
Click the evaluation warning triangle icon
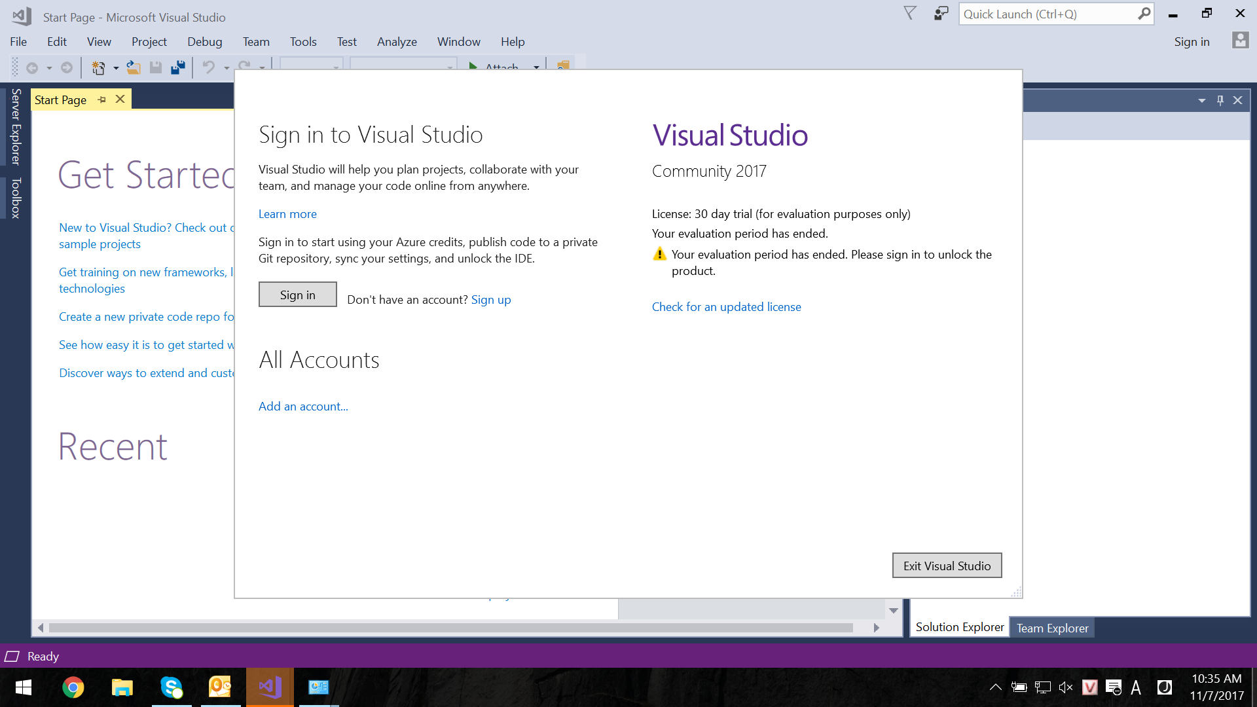pyautogui.click(x=659, y=254)
